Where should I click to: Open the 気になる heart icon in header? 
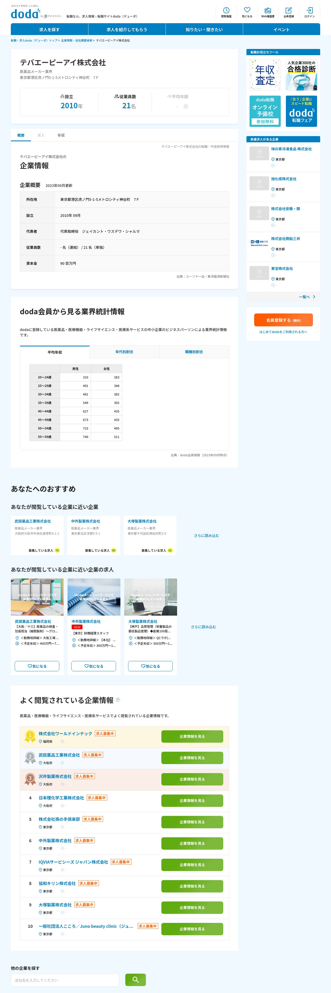pos(247,12)
